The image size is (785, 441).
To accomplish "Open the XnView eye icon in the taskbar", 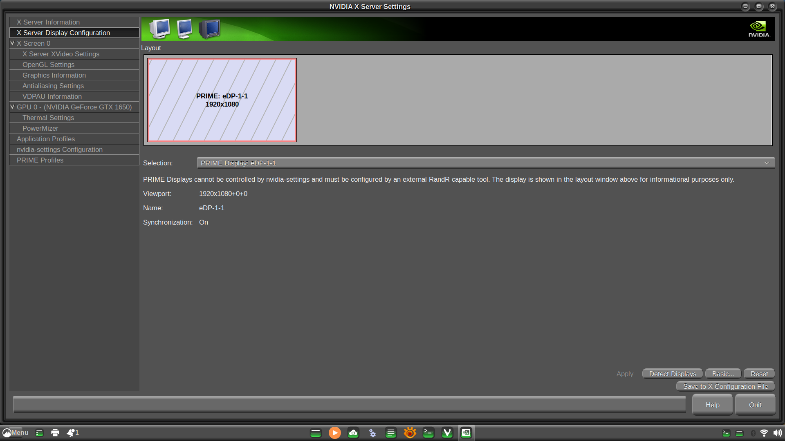I will [410, 432].
